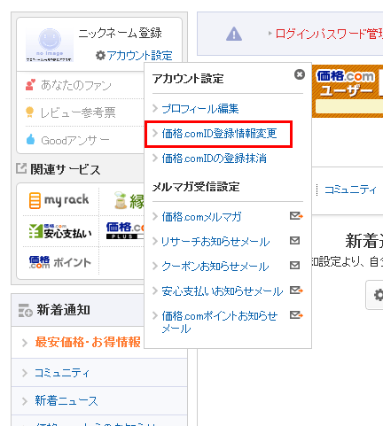Click the no image profile avatar

click(50, 44)
